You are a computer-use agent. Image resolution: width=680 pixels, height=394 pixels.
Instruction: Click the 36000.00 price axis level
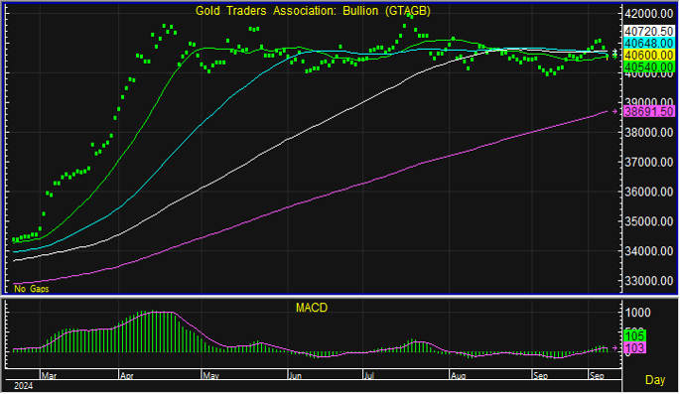point(649,192)
